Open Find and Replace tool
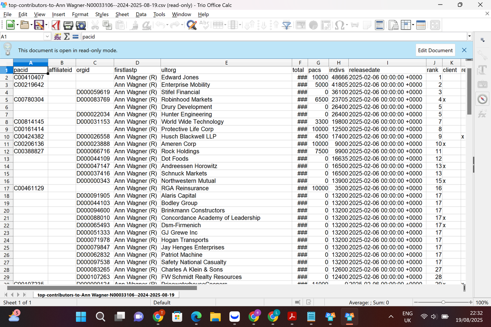Viewport: 491px width, 327px height. [191, 25]
